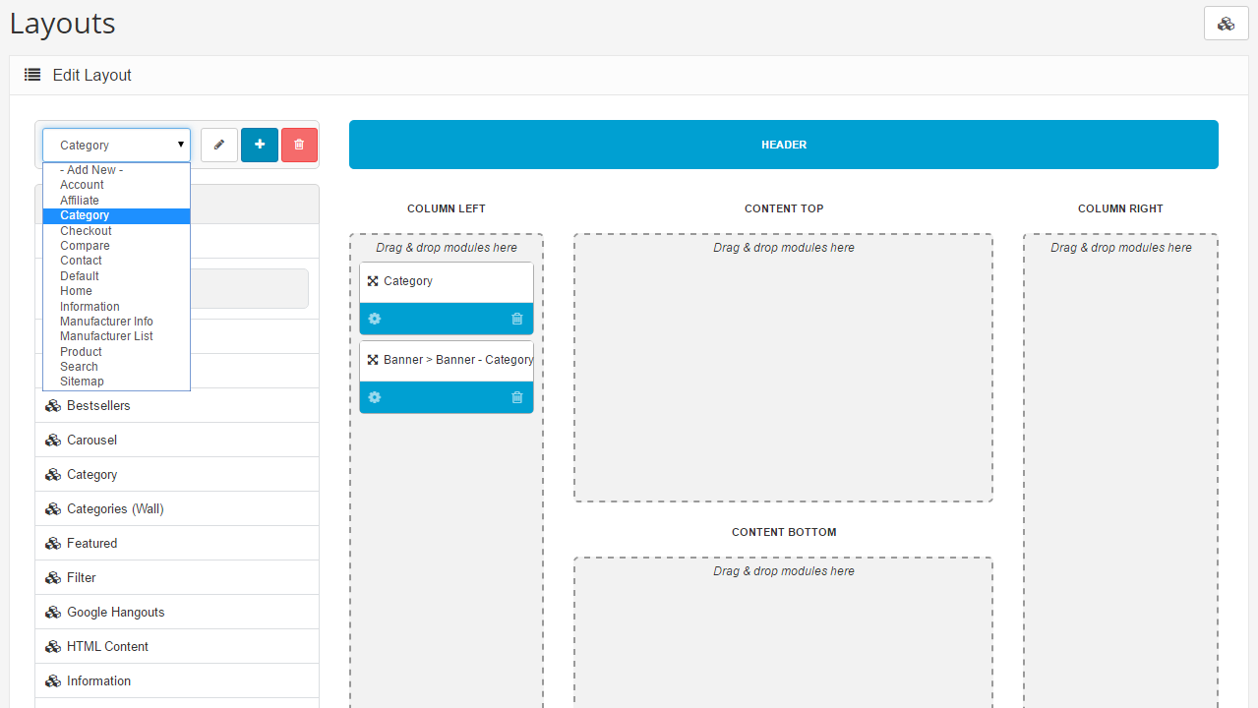This screenshot has width=1258, height=708.
Task: Select Compare in the layout dropdown
Action: point(116,246)
